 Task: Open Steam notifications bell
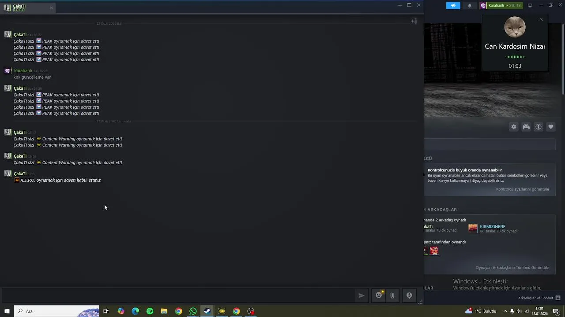pos(469,5)
